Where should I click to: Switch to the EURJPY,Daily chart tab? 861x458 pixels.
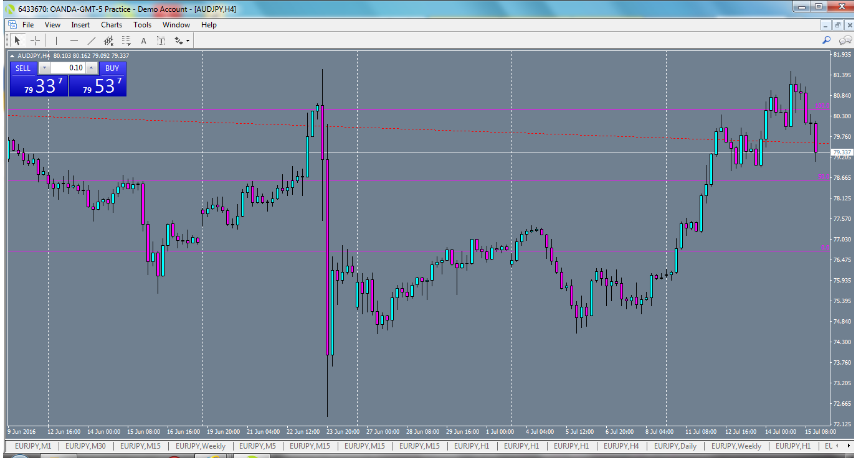click(675, 446)
